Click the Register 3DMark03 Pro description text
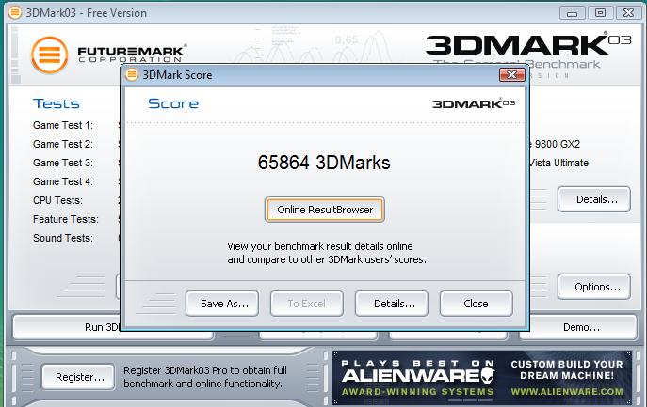The width and height of the screenshot is (647, 407). (205, 377)
